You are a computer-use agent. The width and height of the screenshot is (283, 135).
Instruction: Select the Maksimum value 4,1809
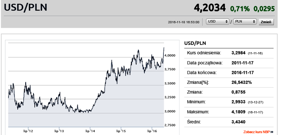[x=238, y=112]
